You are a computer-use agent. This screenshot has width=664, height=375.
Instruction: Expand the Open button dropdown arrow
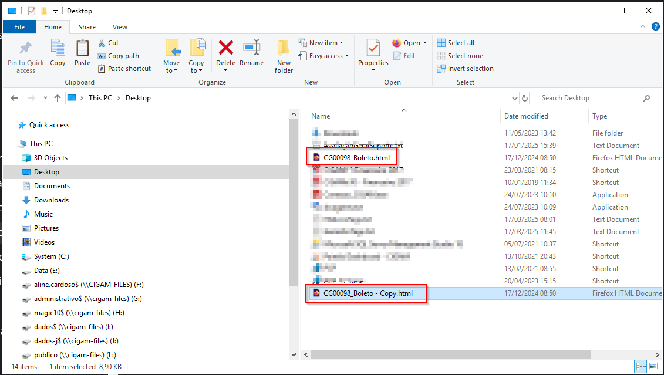pos(424,43)
